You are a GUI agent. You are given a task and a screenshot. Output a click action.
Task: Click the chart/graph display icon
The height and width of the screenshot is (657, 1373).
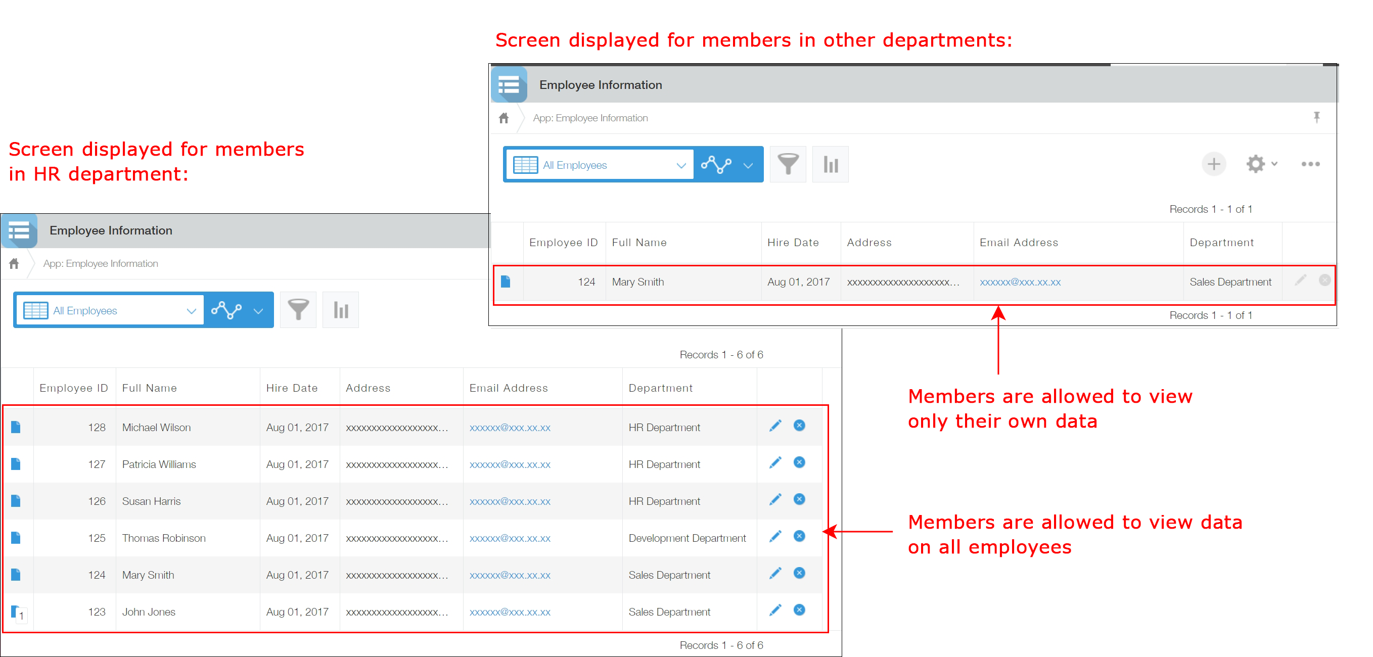tap(717, 164)
